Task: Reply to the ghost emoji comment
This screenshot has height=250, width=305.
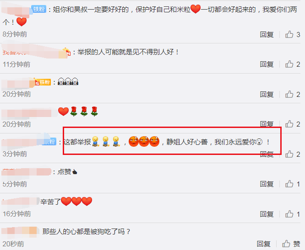Action: pos(267,94)
